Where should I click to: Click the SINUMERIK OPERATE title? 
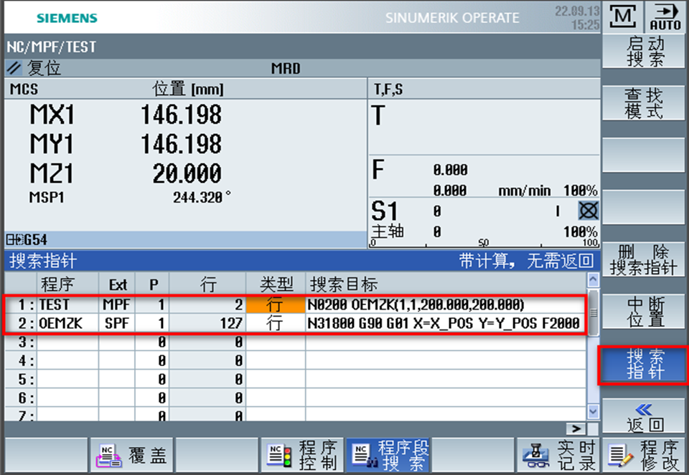[x=452, y=18]
